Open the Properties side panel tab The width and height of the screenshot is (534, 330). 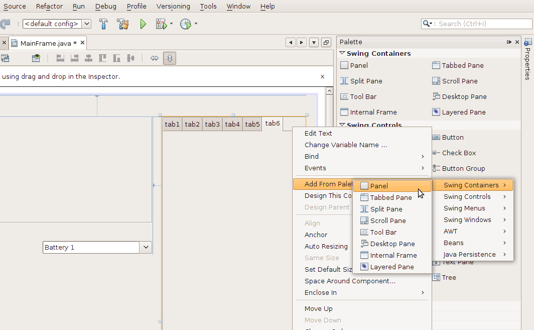(x=527, y=59)
